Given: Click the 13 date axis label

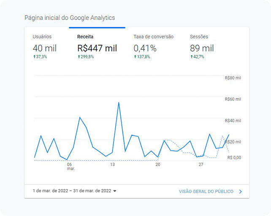Looking at the screenshot, I should click(x=113, y=165).
